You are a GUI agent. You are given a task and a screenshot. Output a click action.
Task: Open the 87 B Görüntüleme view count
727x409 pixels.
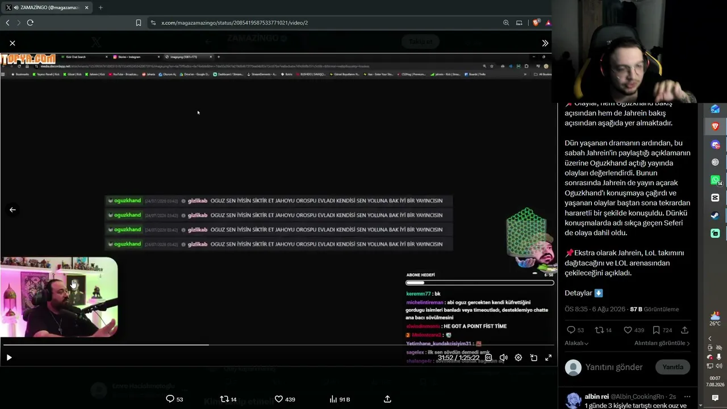654,309
